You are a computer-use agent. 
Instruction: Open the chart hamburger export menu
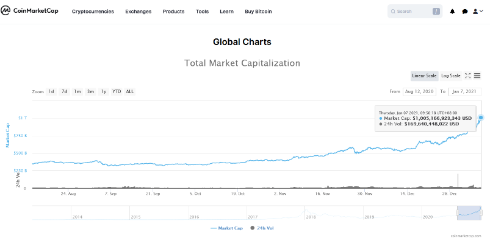click(x=477, y=76)
